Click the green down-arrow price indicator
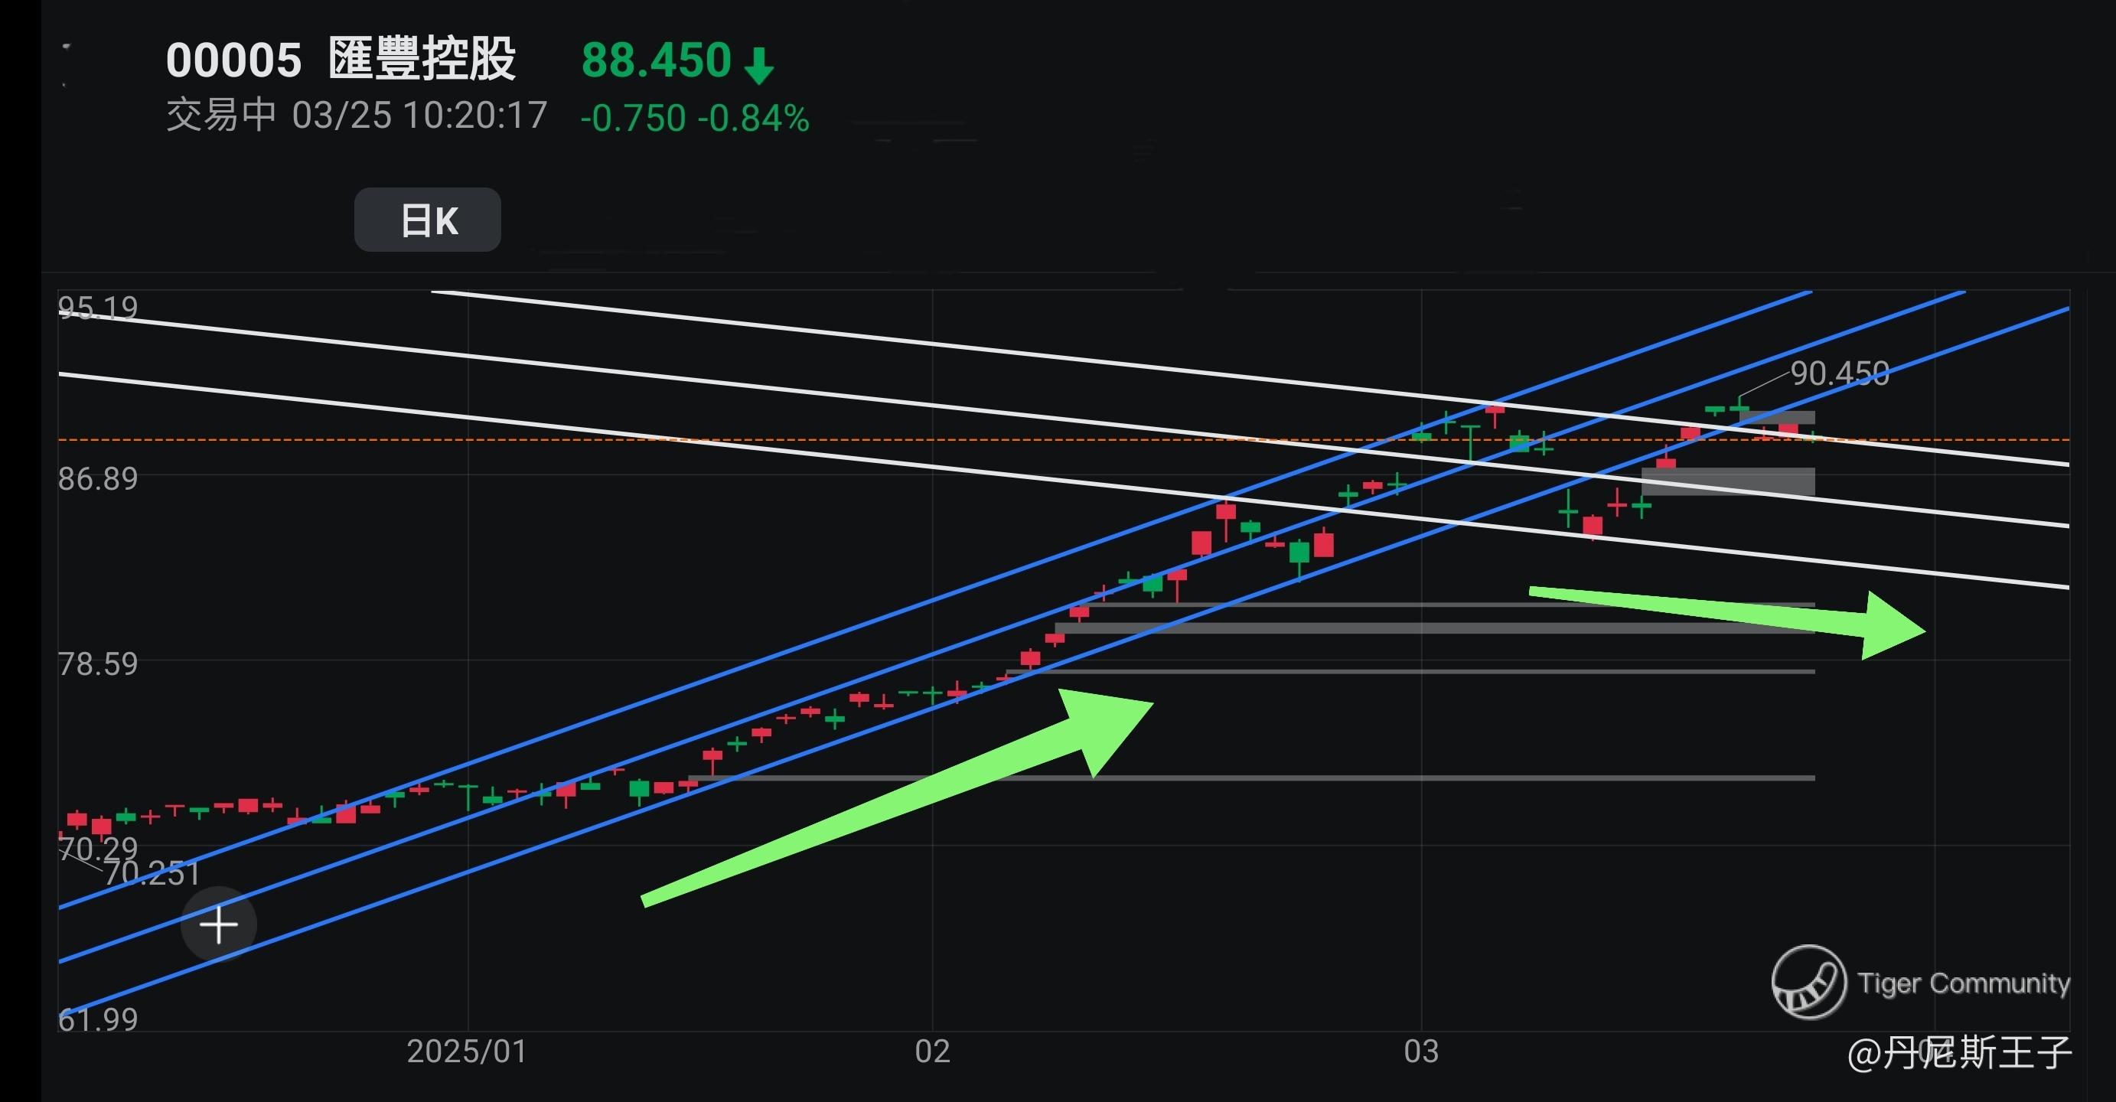Image resolution: width=2116 pixels, height=1102 pixels. [x=759, y=66]
